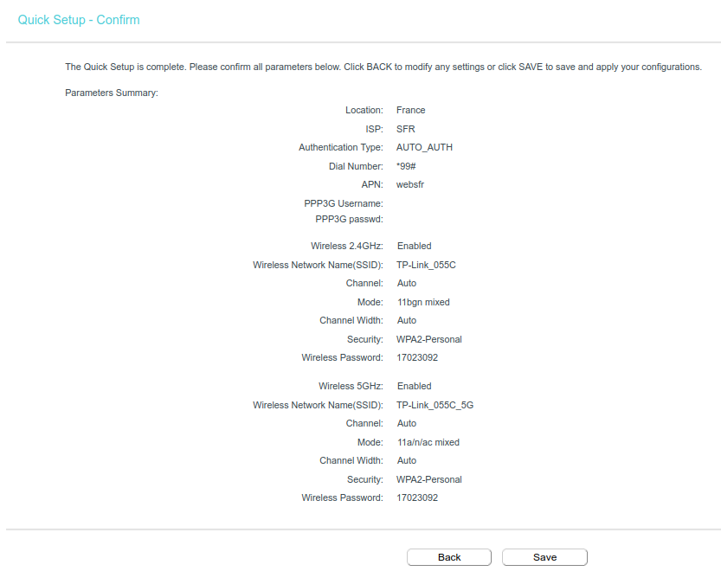This screenshot has width=721, height=584.
Task: Click the PPP3G Username label
Action: pos(344,203)
